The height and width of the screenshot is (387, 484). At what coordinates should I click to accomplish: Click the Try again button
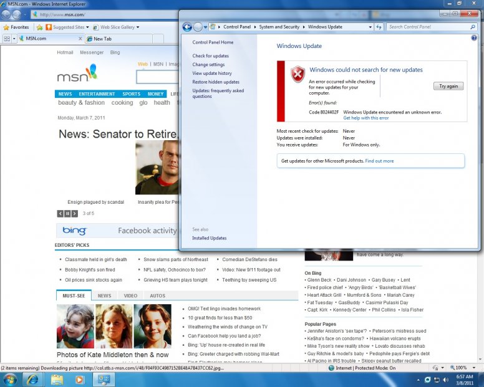coord(448,86)
